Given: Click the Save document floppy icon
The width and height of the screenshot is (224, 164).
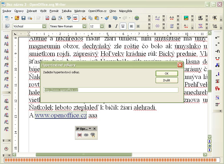Looking at the screenshot, I should point(23,18).
